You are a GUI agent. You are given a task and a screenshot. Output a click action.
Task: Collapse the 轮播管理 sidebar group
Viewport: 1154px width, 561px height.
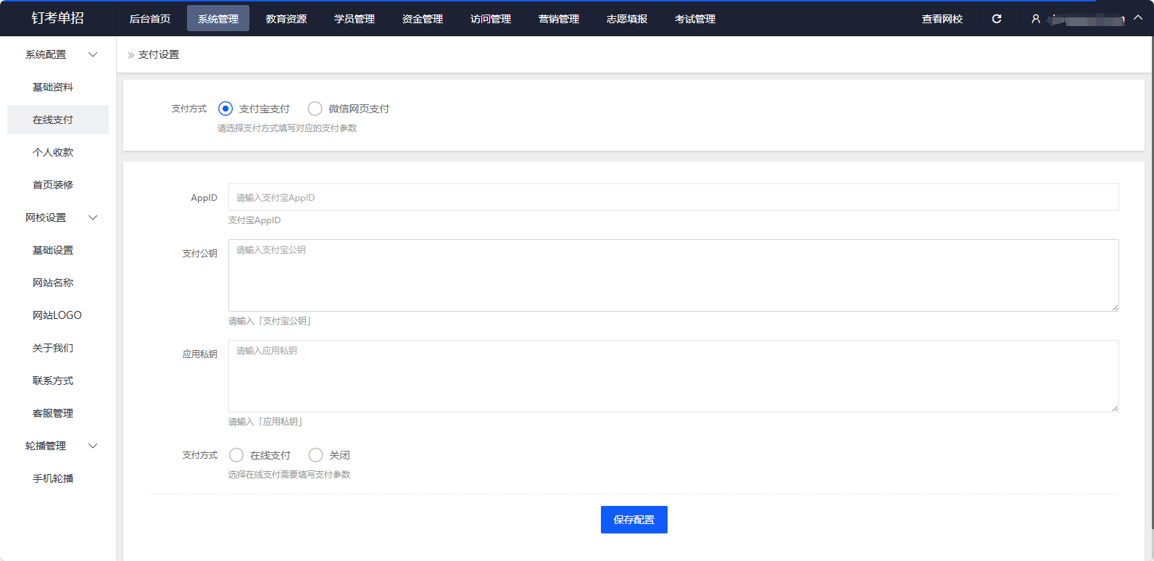pyautogui.click(x=93, y=446)
